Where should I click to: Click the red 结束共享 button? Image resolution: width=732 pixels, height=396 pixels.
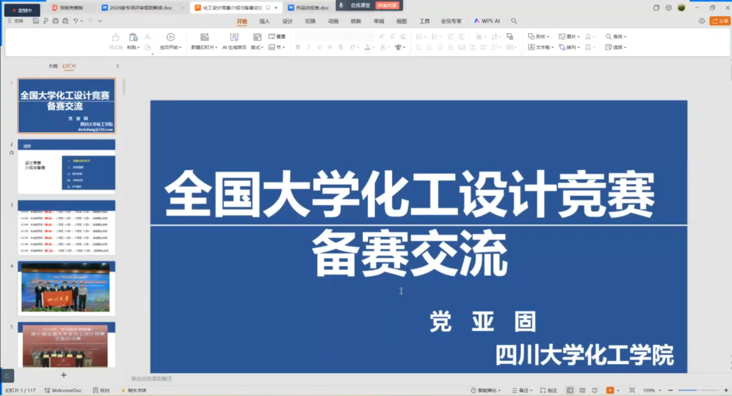tap(387, 5)
